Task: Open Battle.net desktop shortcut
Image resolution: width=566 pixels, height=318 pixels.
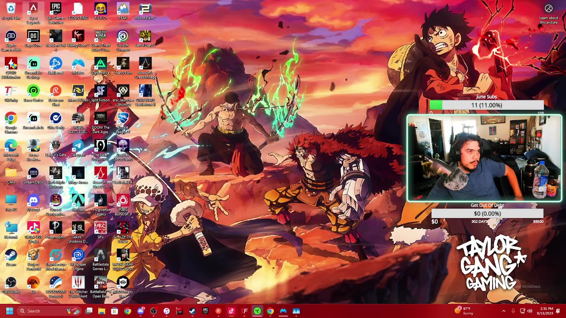Action: coord(56,67)
